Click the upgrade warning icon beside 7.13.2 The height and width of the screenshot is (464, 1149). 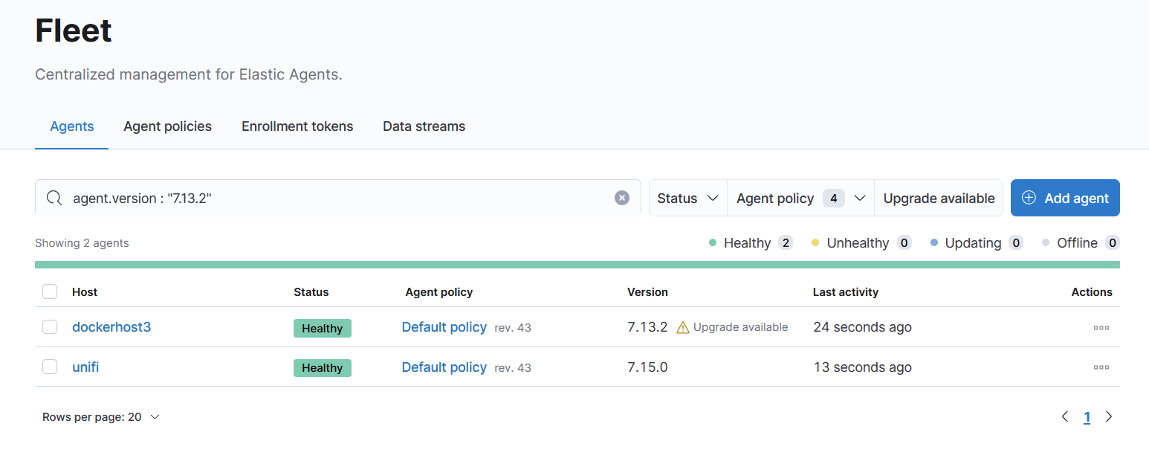point(683,326)
